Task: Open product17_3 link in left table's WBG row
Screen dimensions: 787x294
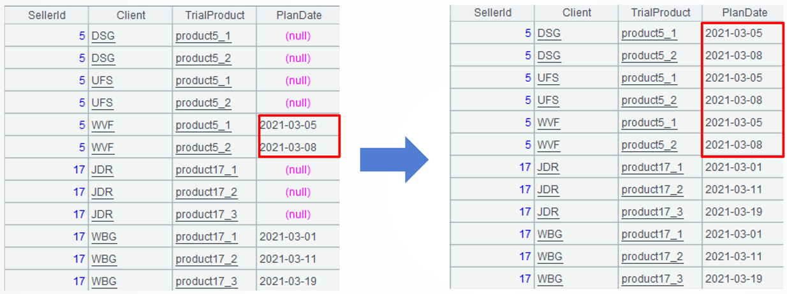Action: [207, 281]
